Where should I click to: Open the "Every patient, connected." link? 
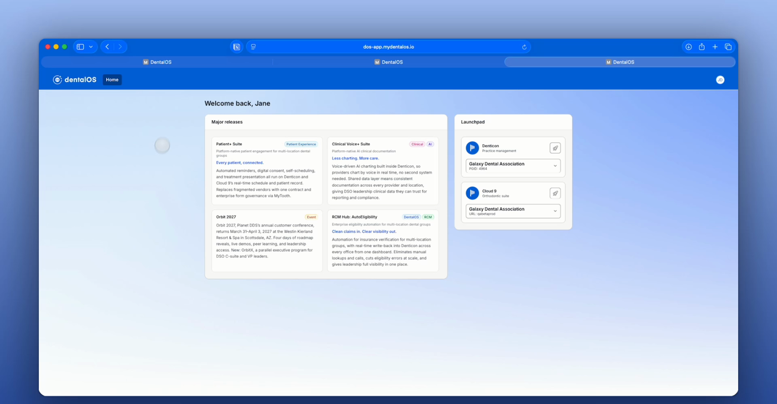pyautogui.click(x=240, y=163)
